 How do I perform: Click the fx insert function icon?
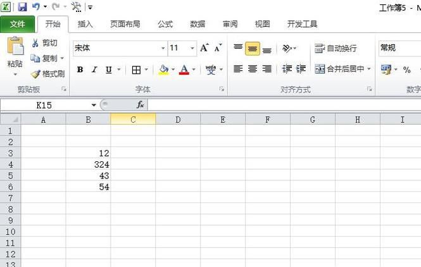140,104
